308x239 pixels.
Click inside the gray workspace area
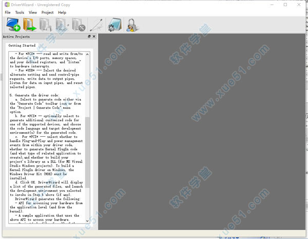pyautogui.click(x=200, y=128)
